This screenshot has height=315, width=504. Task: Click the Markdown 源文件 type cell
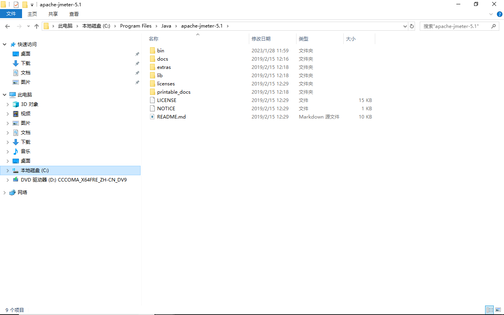point(319,117)
